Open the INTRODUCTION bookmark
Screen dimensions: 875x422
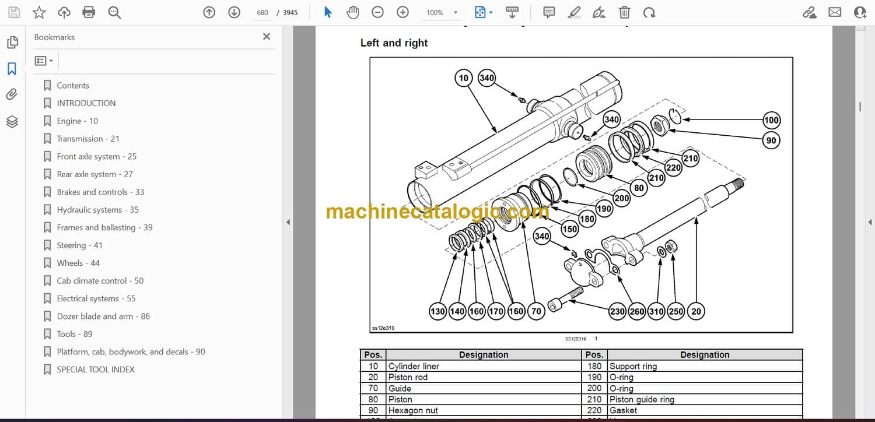(x=86, y=103)
